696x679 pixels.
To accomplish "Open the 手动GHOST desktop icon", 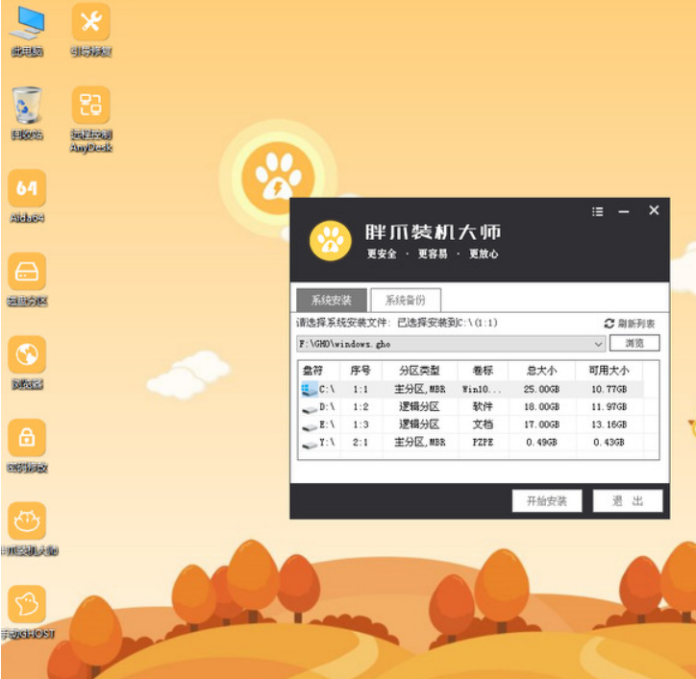I will point(27,612).
